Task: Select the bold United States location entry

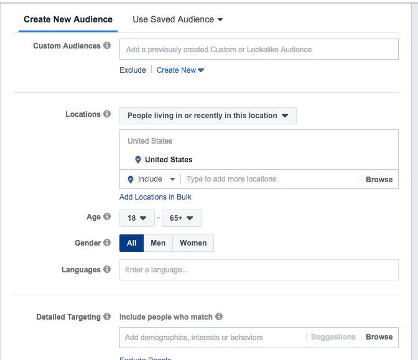Action: (169, 160)
